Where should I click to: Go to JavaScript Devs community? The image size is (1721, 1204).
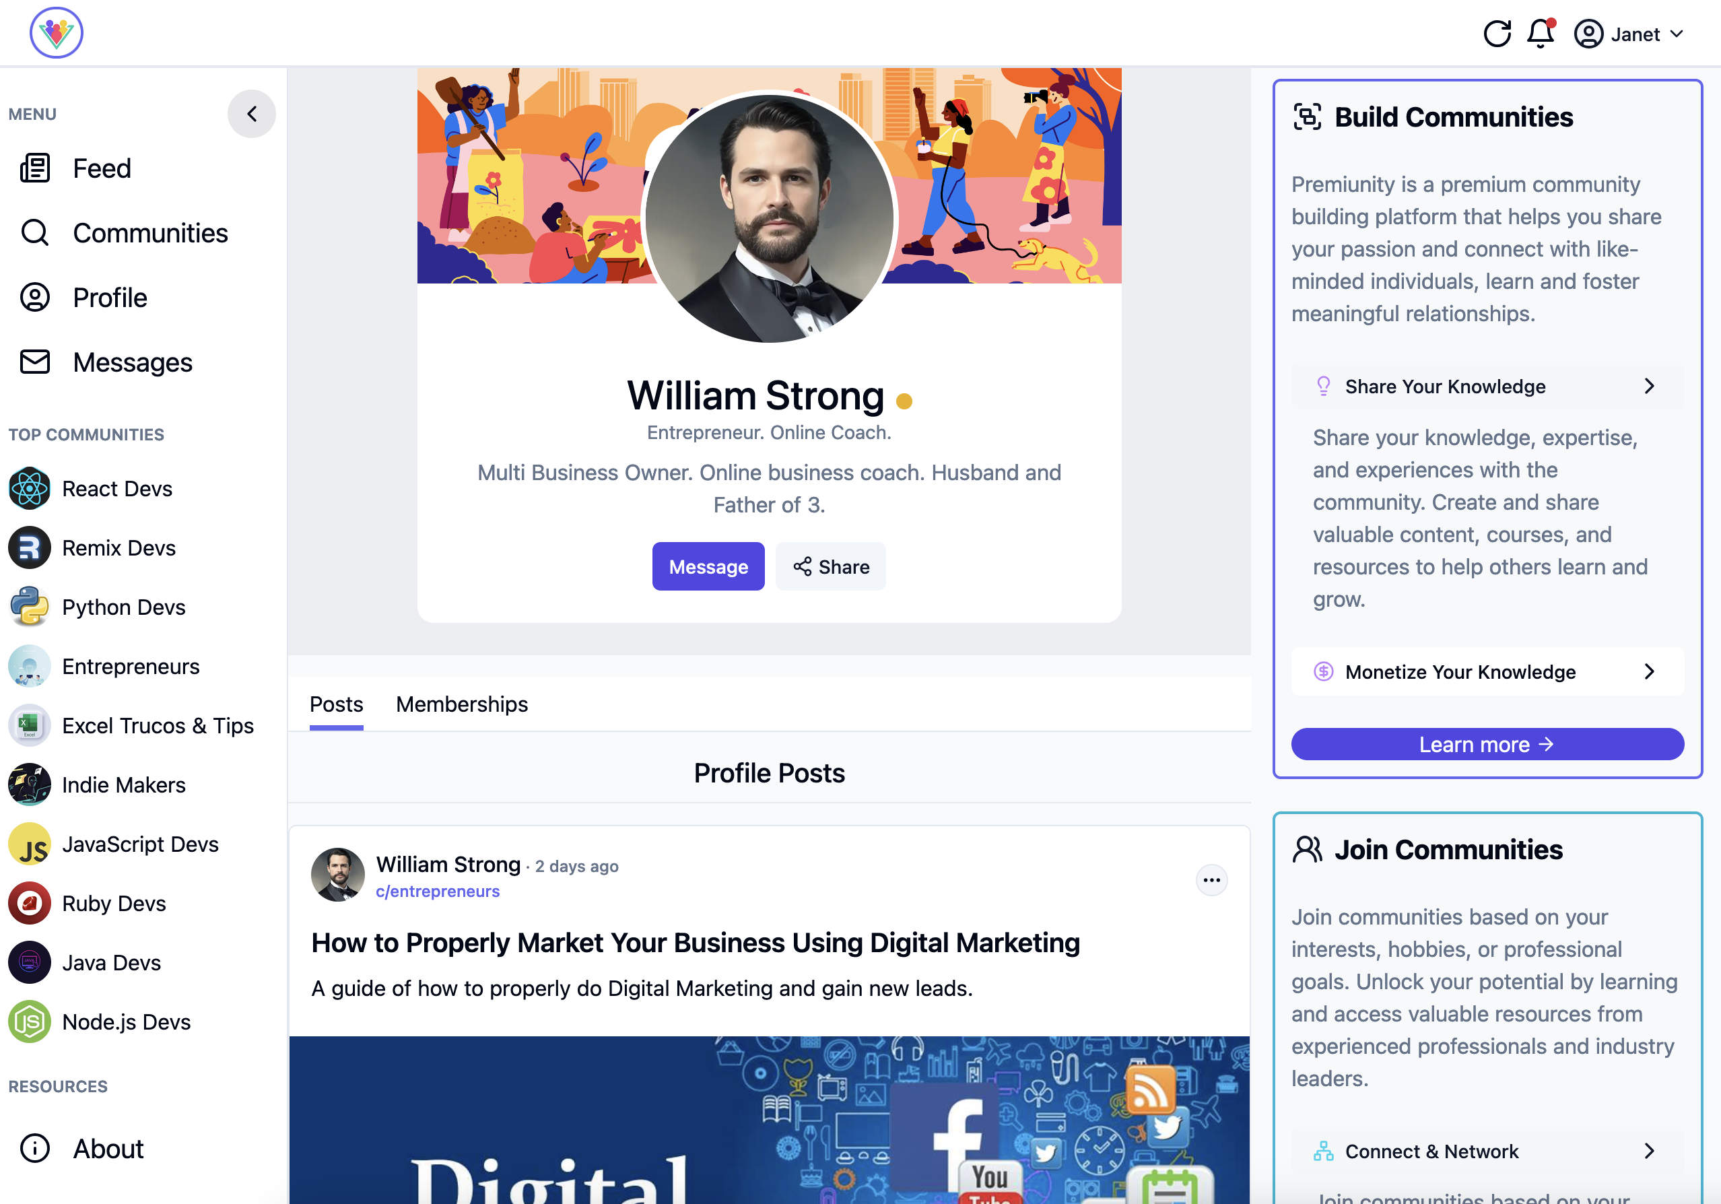click(x=113, y=844)
